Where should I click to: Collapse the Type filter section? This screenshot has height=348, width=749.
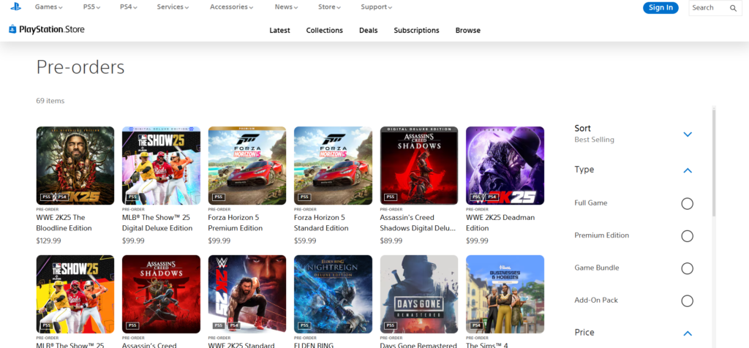coord(688,170)
